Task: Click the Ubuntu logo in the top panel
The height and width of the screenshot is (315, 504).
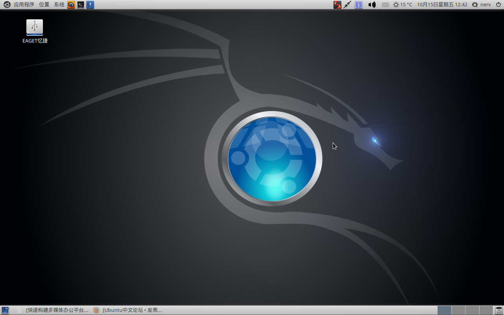Action: 7,5
